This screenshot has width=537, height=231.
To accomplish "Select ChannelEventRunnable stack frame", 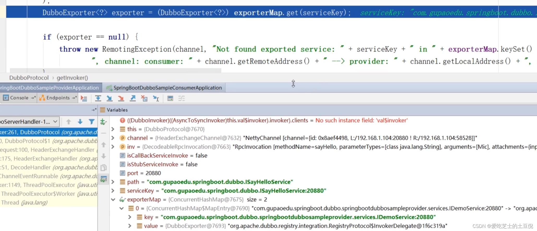I will point(49,176).
